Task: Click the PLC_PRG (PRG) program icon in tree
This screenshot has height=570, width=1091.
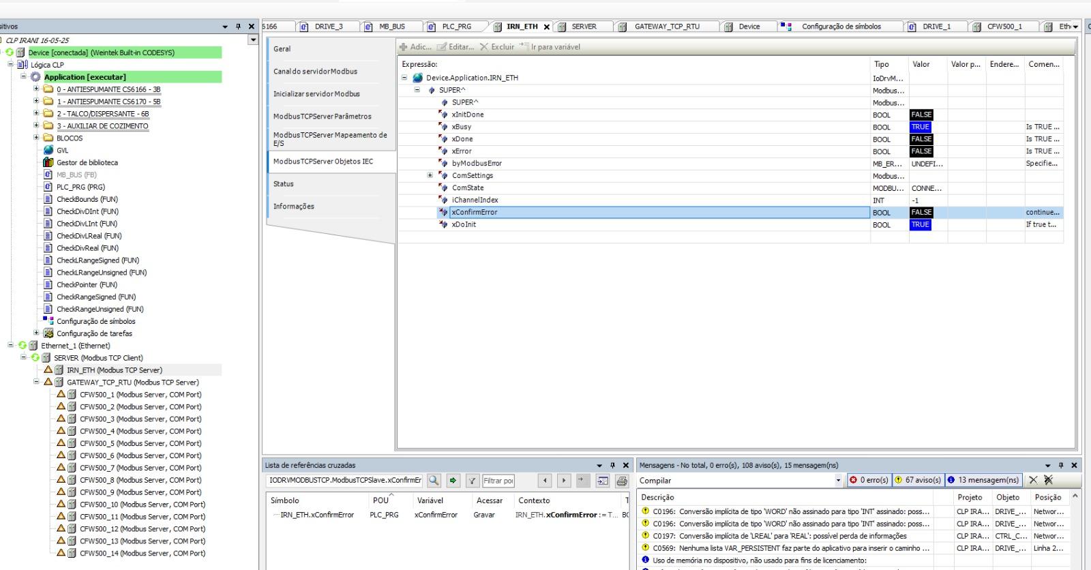Action: tap(48, 187)
